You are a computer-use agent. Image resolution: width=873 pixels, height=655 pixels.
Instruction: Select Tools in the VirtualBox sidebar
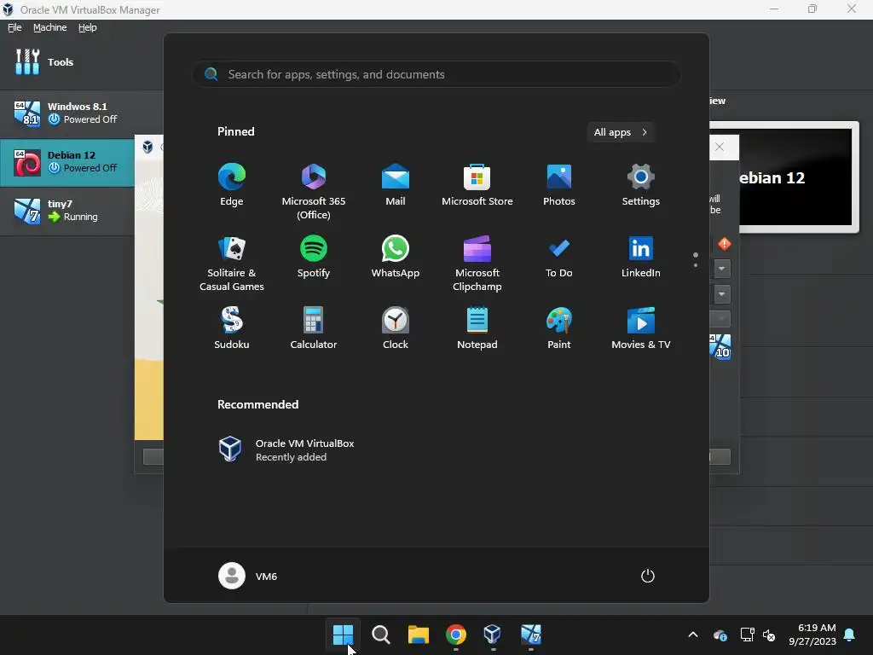pos(81,61)
